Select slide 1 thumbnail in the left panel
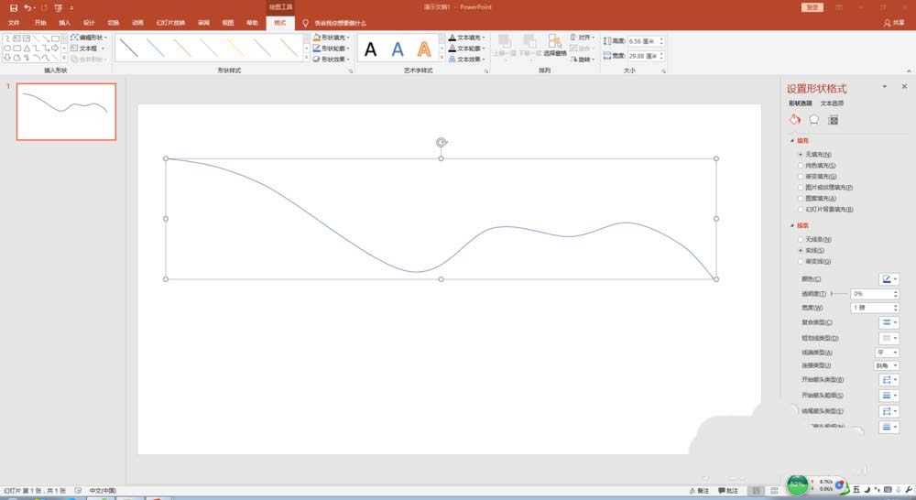Viewport: 916px width, 500px height. click(66, 112)
